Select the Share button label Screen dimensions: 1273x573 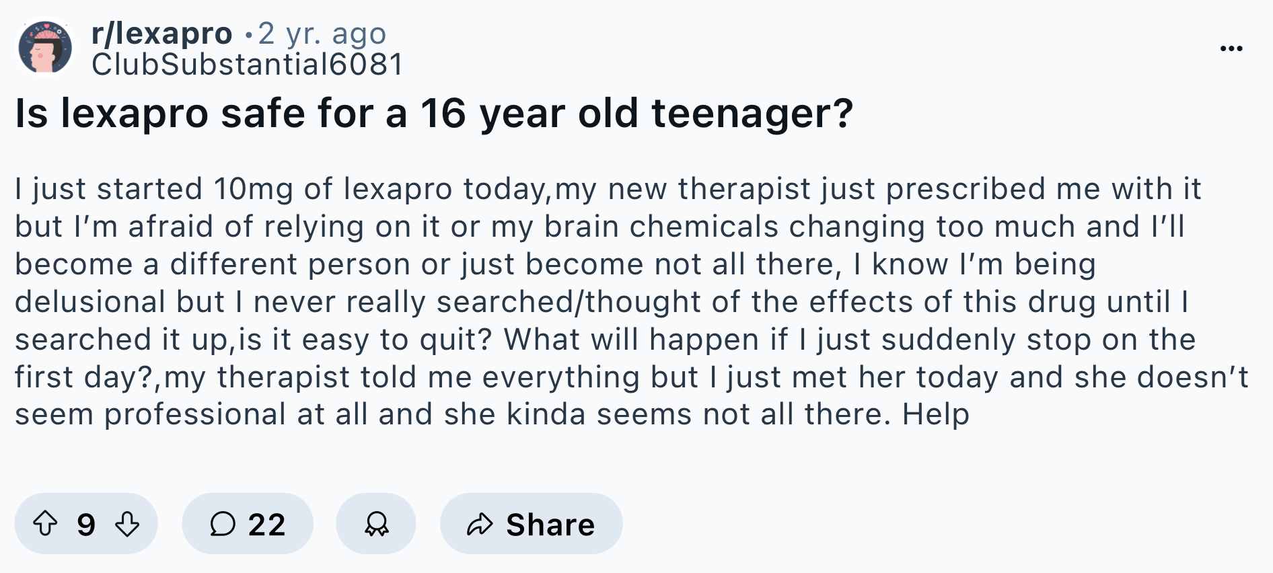click(550, 525)
